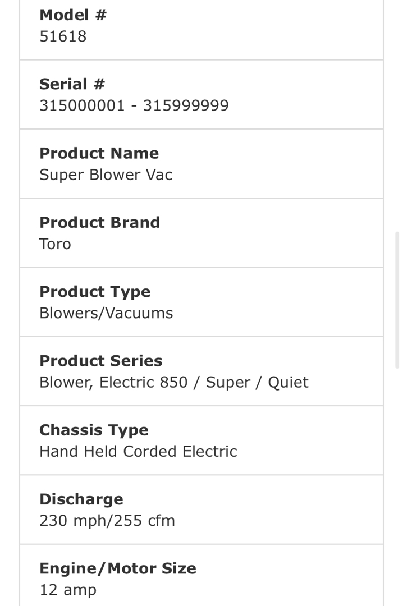
Task: Select the Super Blower Vac text
Action: [106, 175]
